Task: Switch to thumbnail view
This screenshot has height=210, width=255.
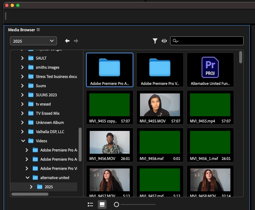Action: tap(102, 204)
